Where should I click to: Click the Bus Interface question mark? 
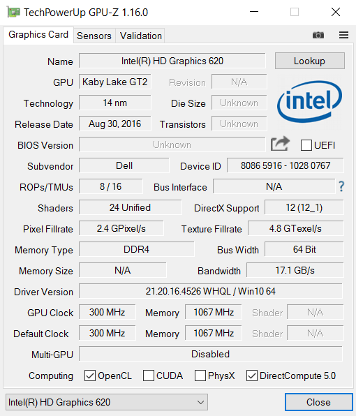(341, 186)
